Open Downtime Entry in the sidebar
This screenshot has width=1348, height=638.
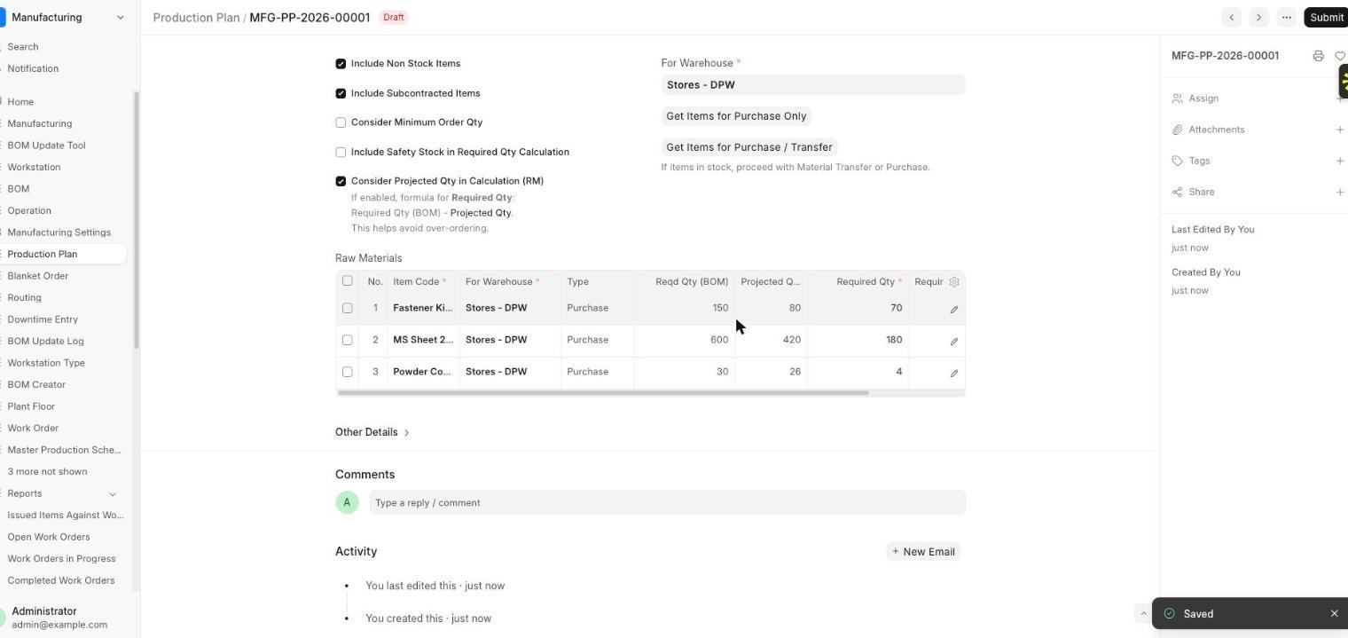point(43,319)
